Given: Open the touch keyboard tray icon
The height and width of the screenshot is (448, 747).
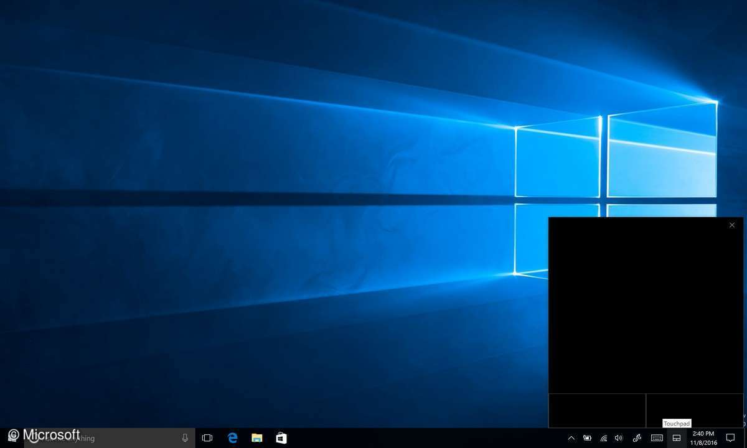Looking at the screenshot, I should (x=657, y=438).
